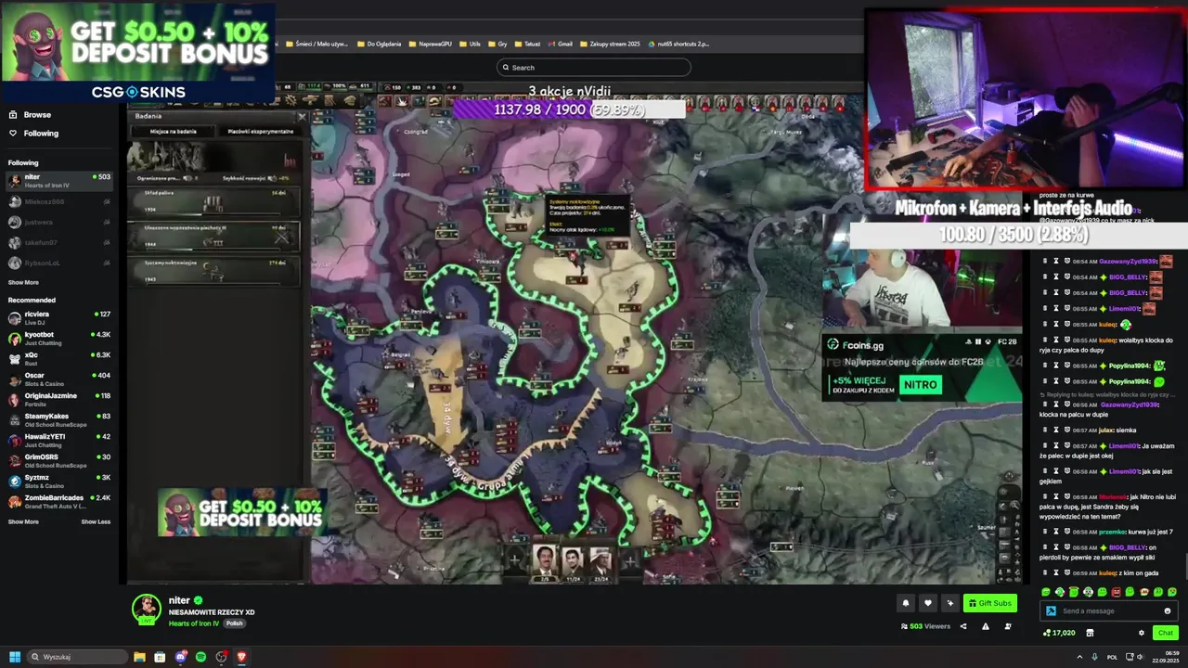Image resolution: width=1188 pixels, height=668 pixels.
Task: Open ricviera recommended channel
Action: tap(59, 317)
